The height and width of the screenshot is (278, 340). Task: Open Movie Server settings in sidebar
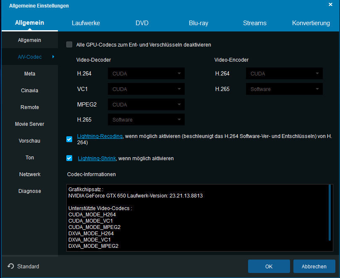(x=29, y=124)
